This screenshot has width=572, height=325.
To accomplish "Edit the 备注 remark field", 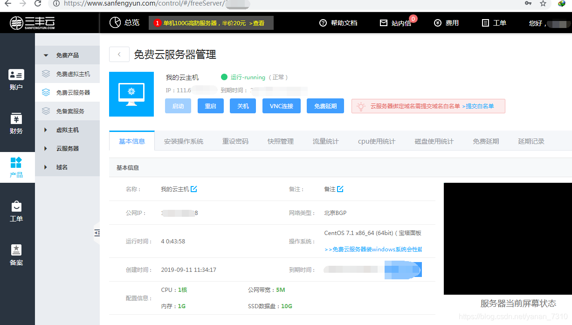I will pyautogui.click(x=340, y=189).
